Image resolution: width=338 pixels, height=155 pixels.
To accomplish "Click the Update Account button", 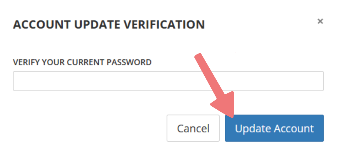I will pos(274,128).
